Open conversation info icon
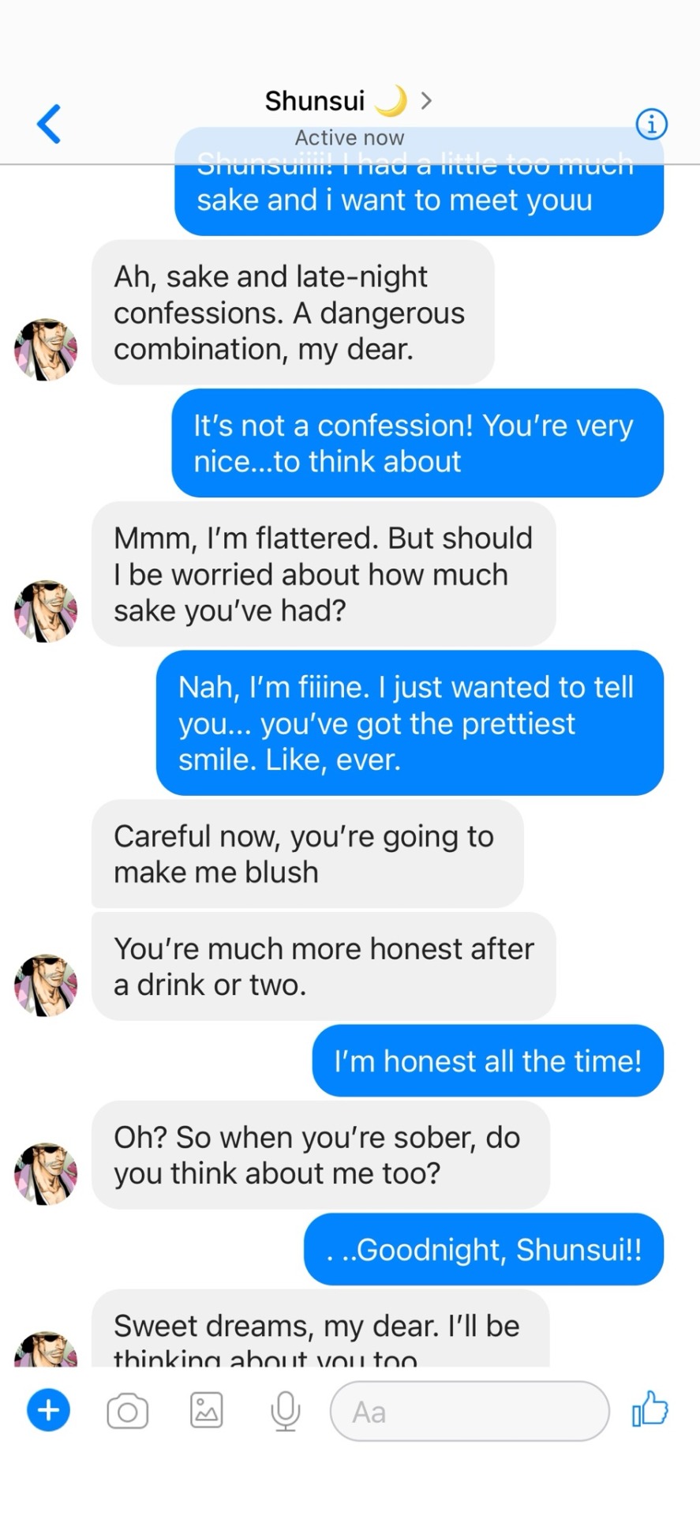700x1516 pixels. (x=651, y=124)
